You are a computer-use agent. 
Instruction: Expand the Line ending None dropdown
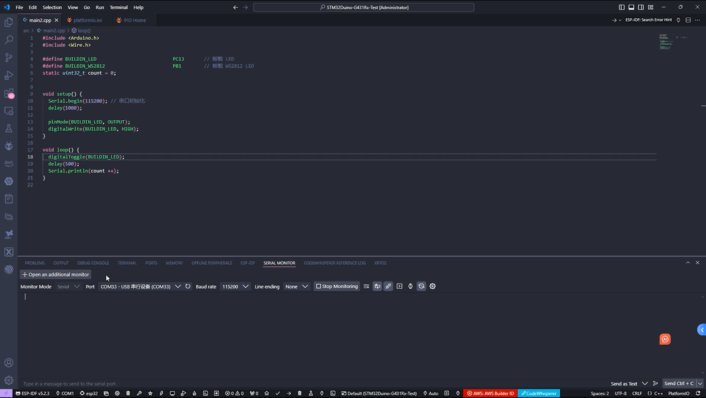[x=296, y=287]
